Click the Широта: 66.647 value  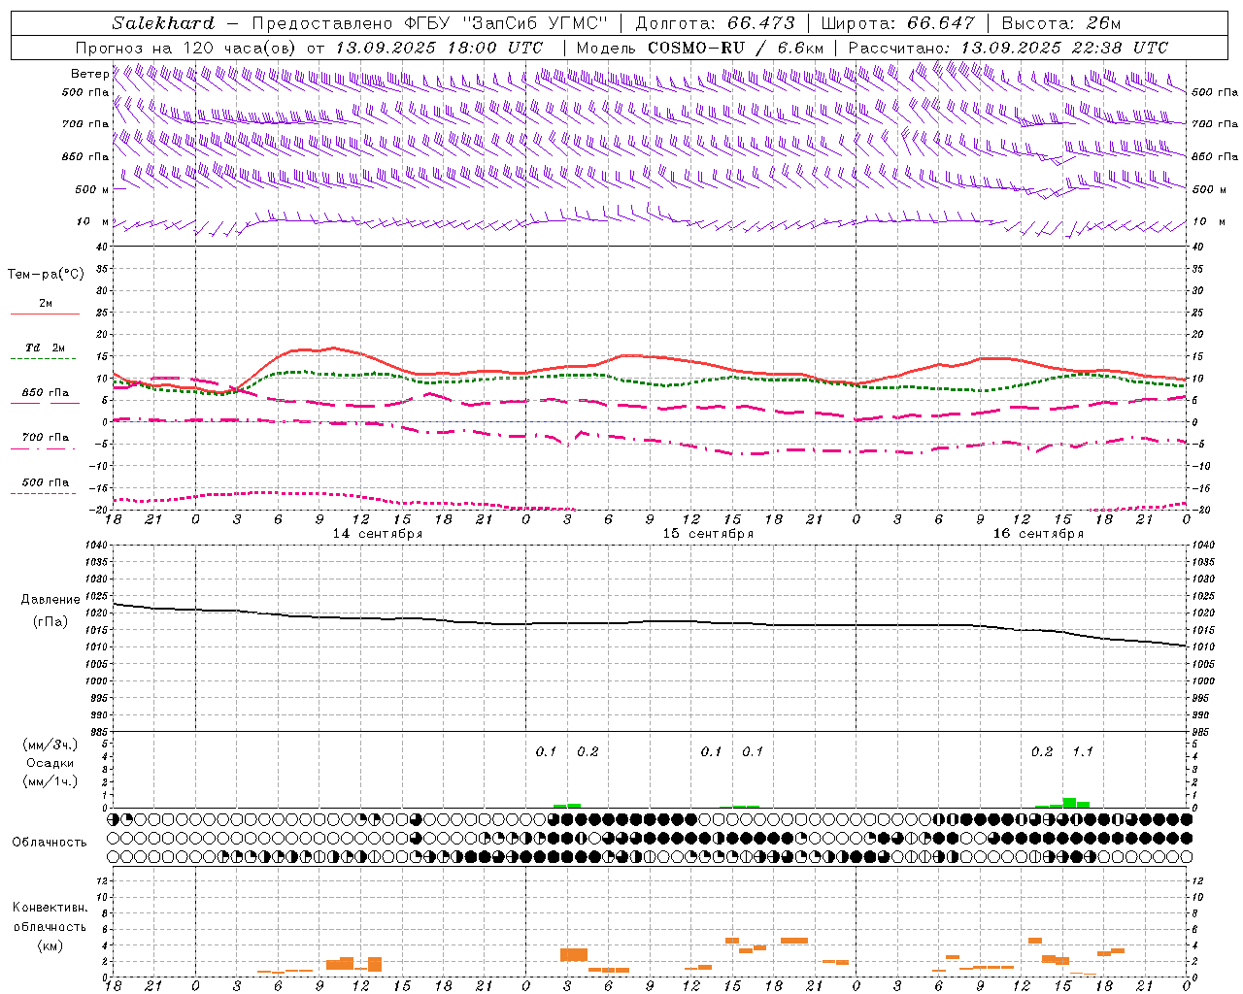point(898,23)
